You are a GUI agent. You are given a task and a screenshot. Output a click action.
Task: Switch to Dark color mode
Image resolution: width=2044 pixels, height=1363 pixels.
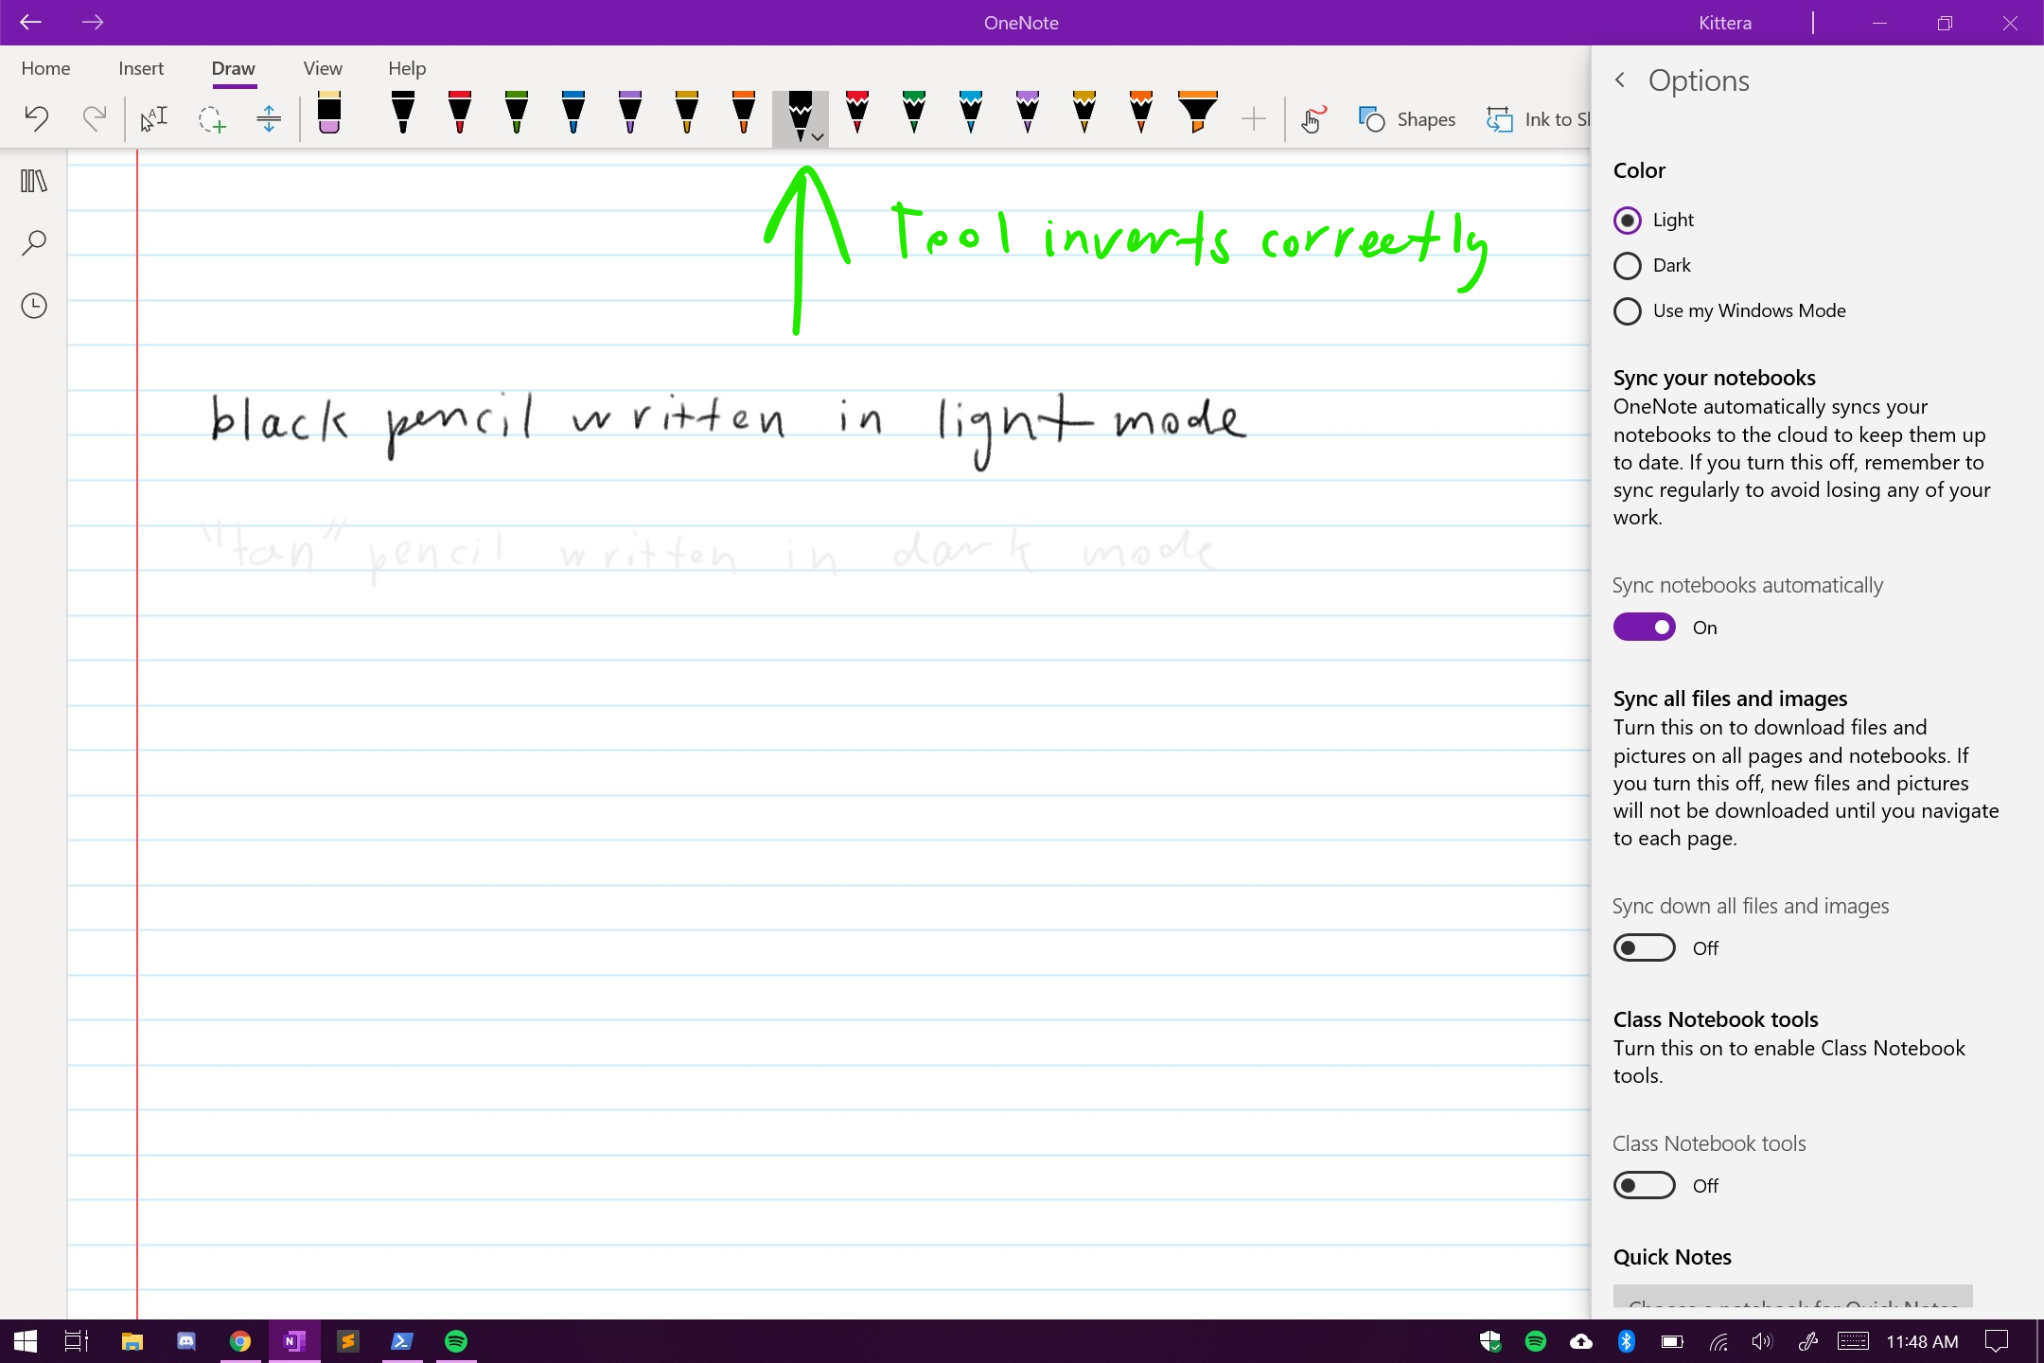1628,265
